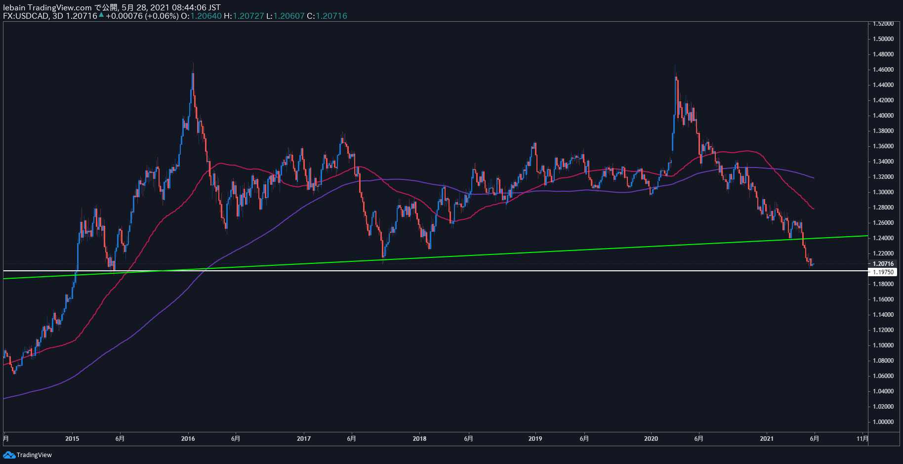Click the 1.40000 price axis label
903x464 pixels.
coord(883,116)
